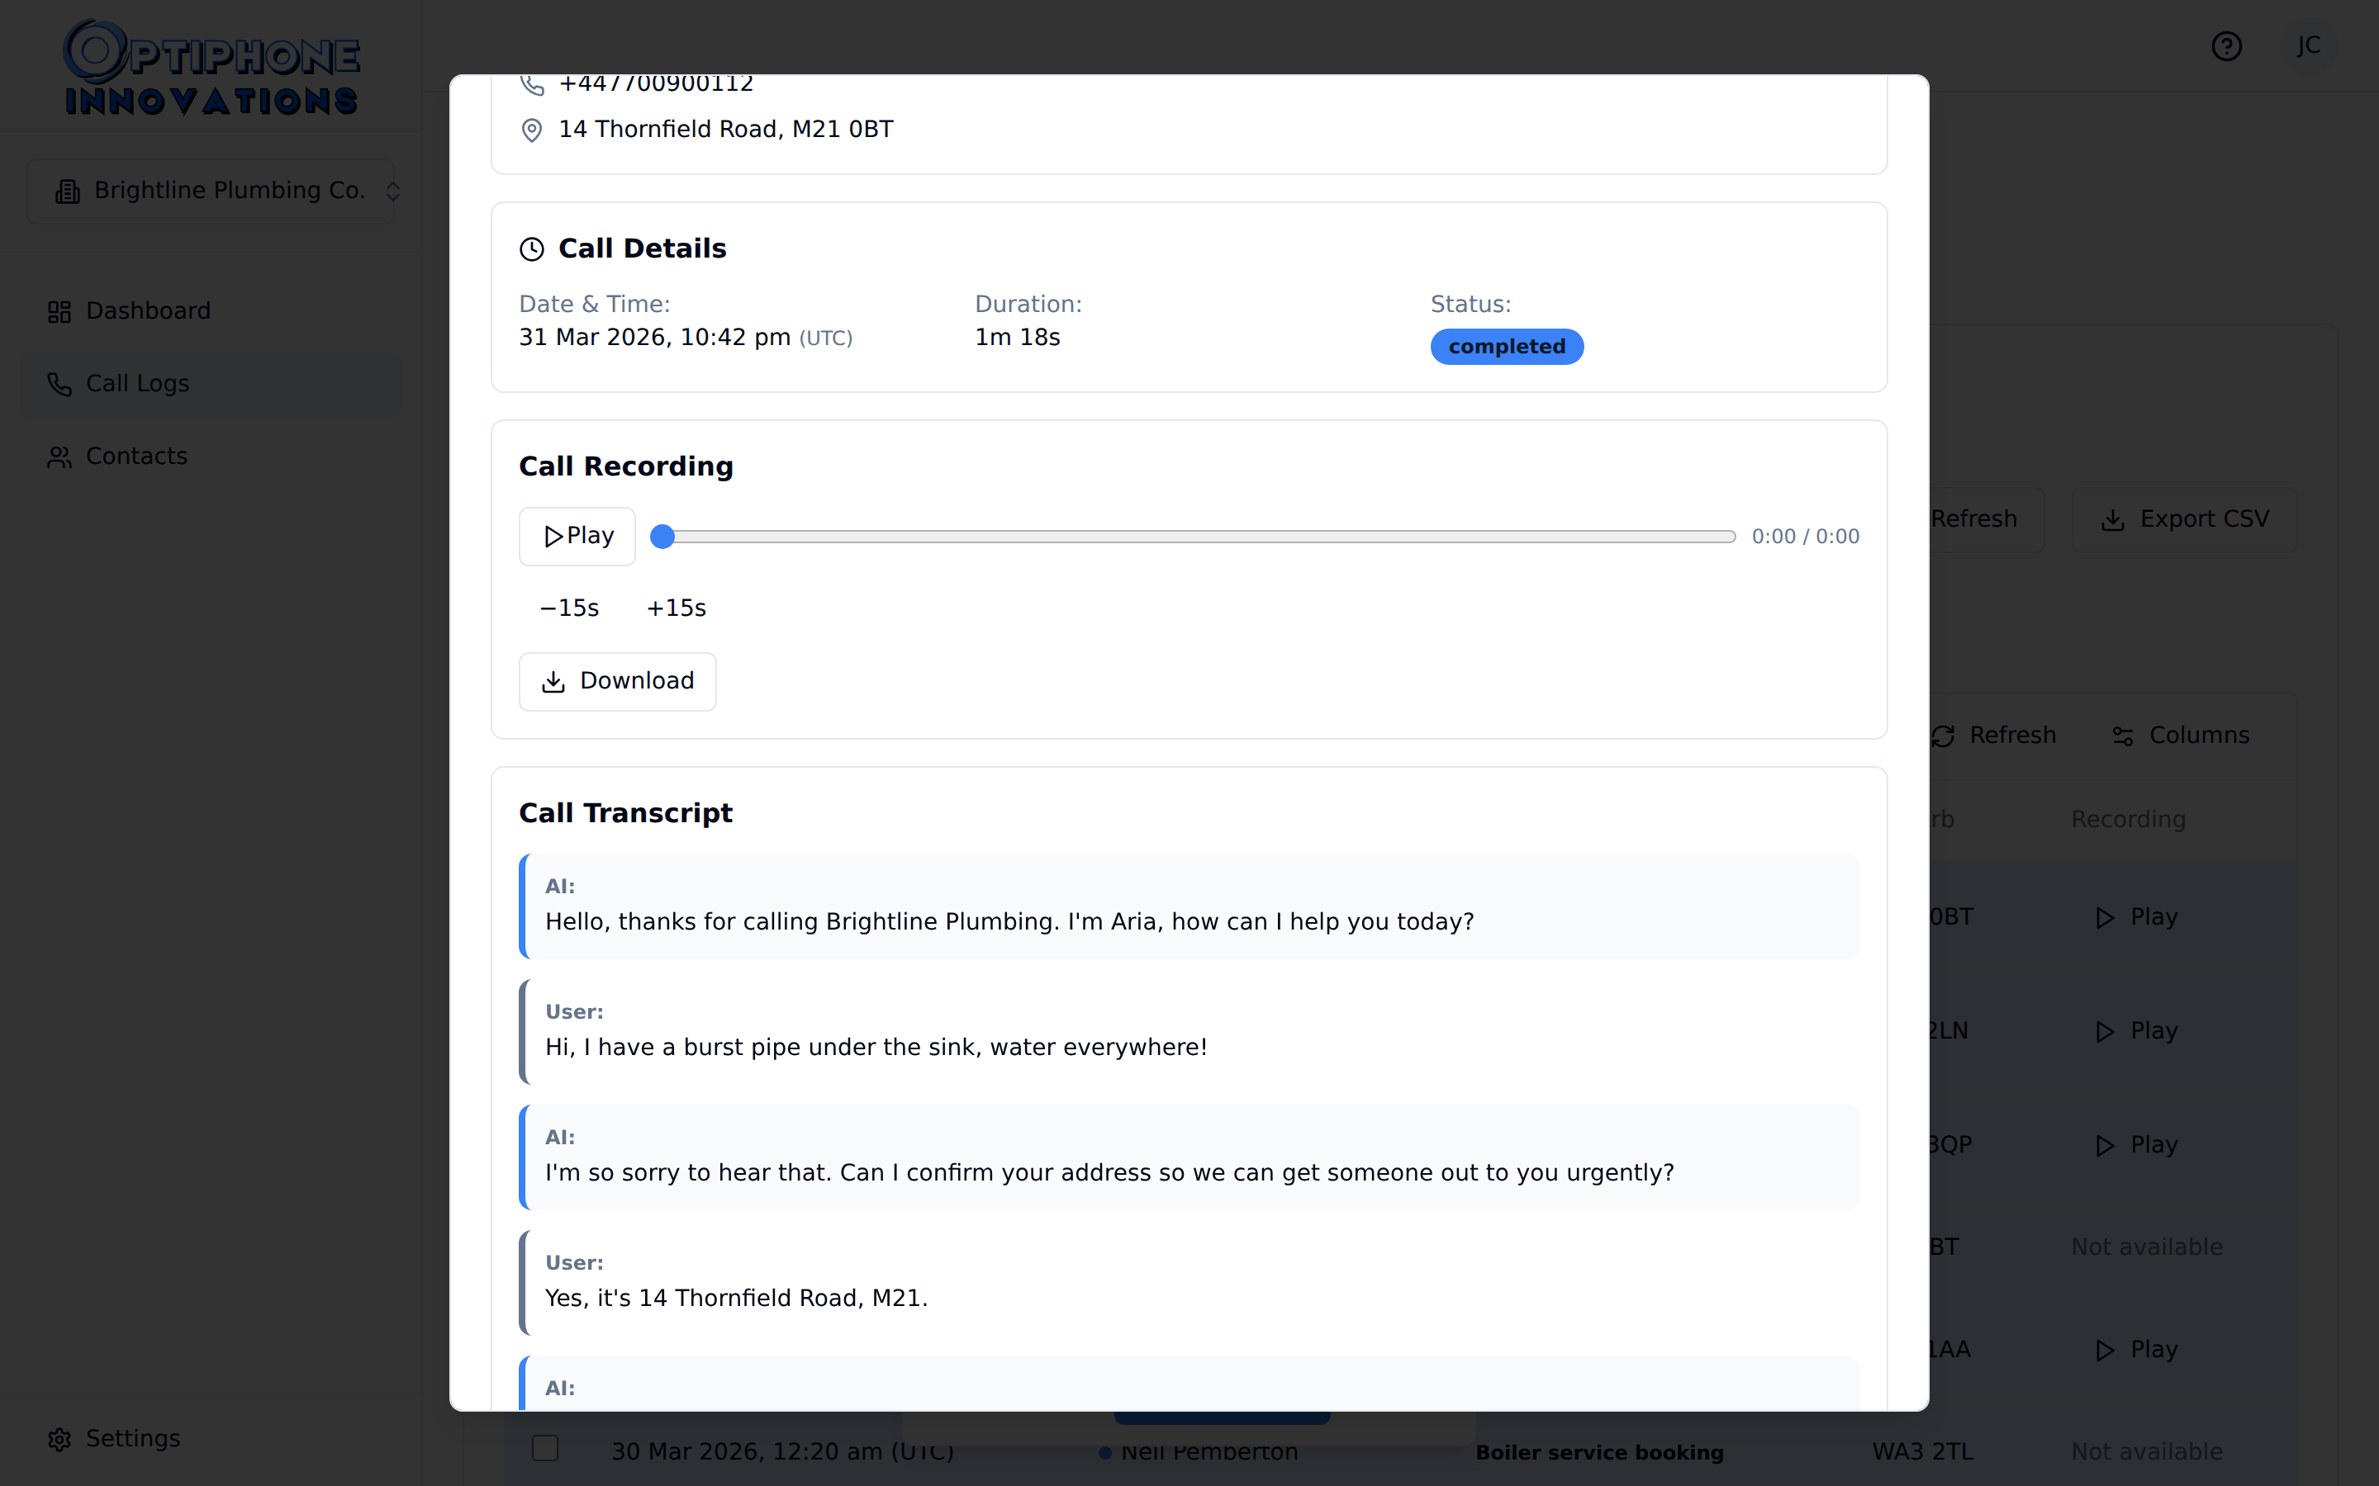Open the JC user avatar menu
The height and width of the screenshot is (1486, 2379).
coord(2307,46)
